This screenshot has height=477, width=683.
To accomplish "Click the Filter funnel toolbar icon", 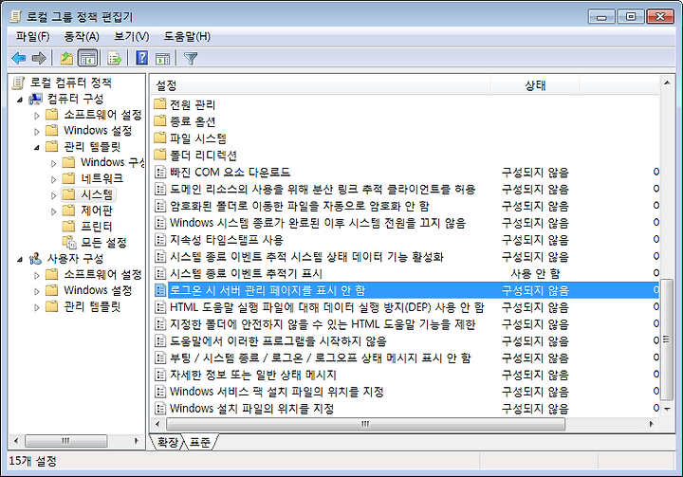I will tap(191, 58).
